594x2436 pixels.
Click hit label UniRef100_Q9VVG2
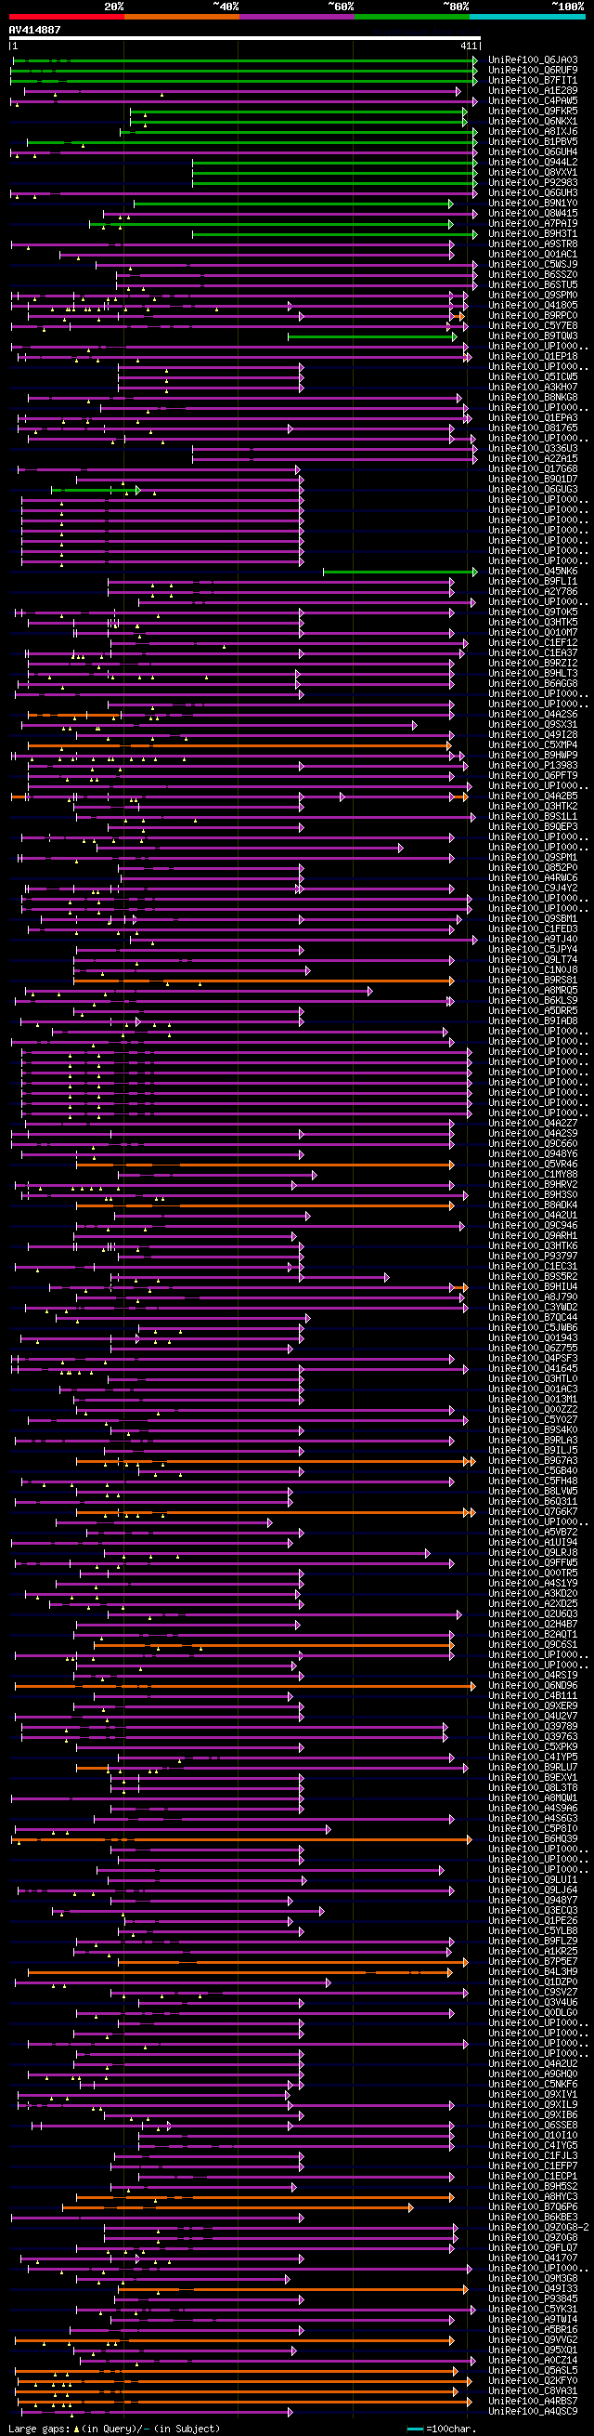point(533,2339)
